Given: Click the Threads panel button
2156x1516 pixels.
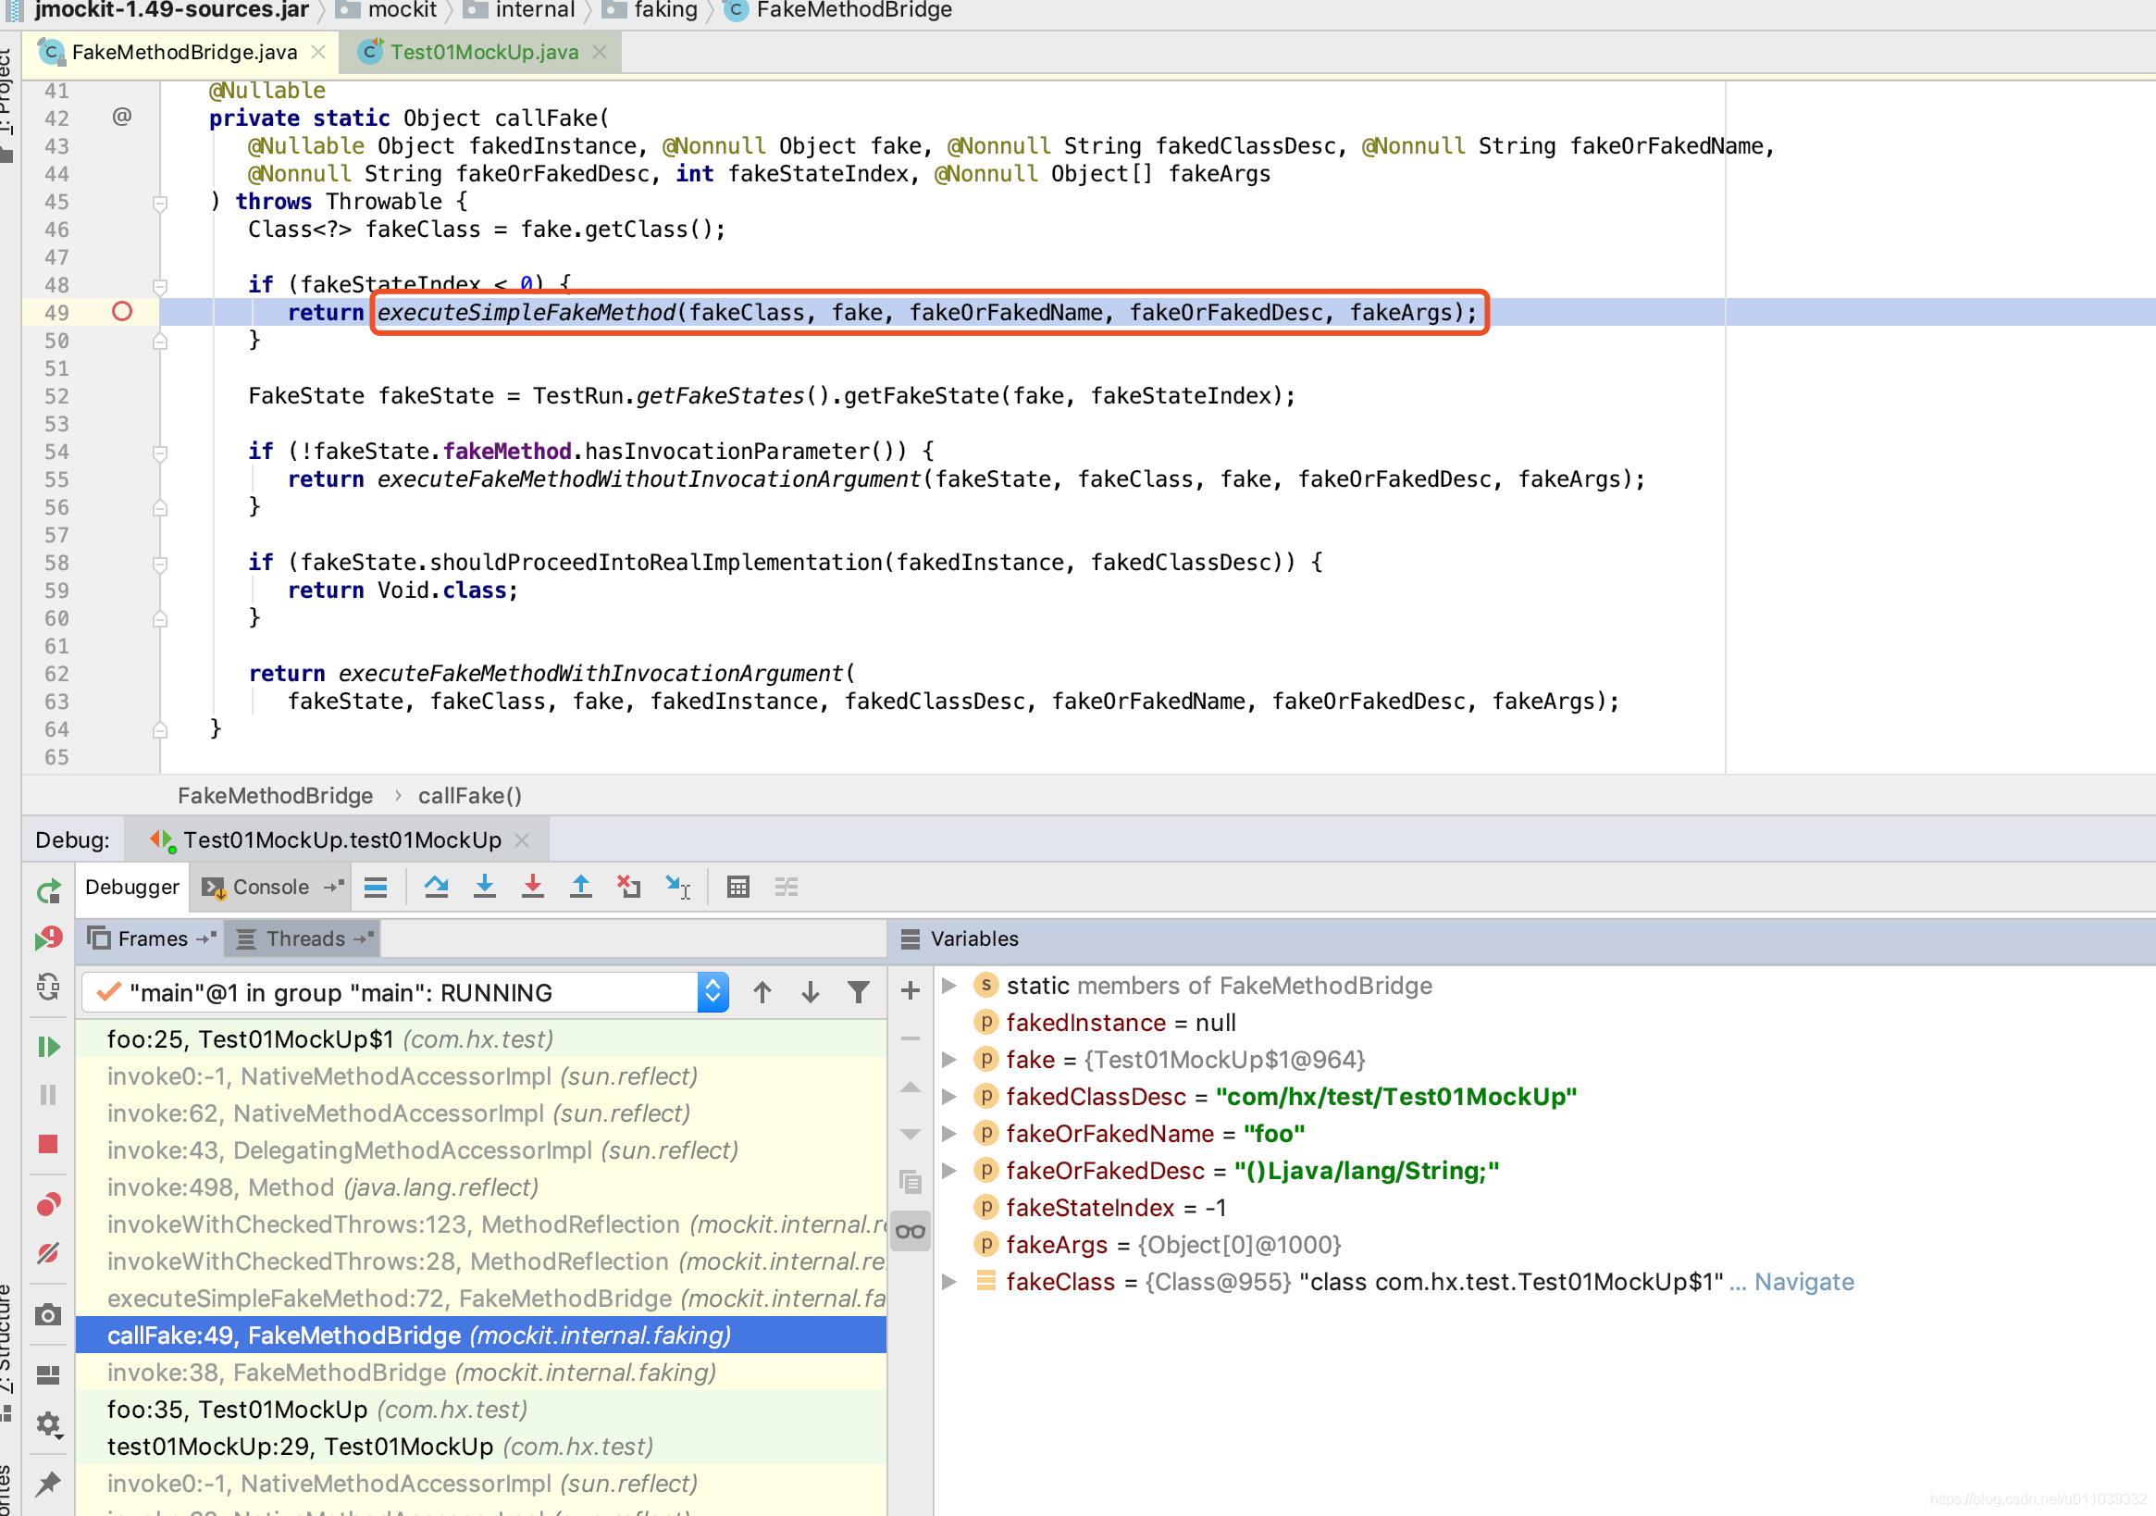Looking at the screenshot, I should [304, 938].
